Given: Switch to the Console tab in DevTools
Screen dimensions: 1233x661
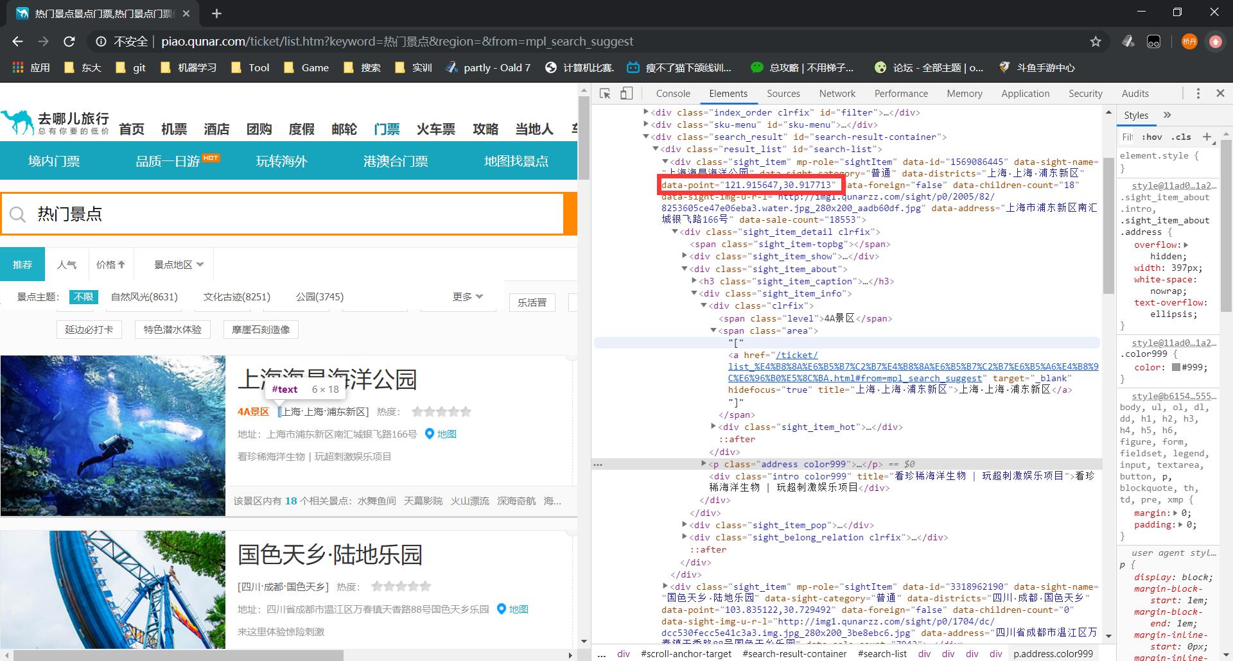Looking at the screenshot, I should (673, 94).
